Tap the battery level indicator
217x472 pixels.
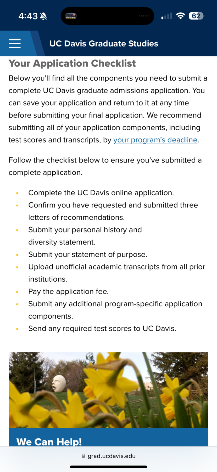pos(196,16)
